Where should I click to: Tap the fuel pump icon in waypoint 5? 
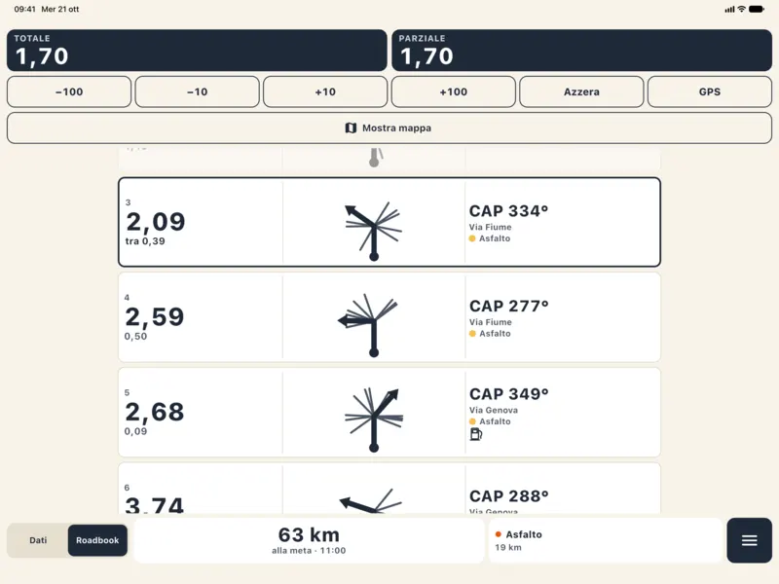coord(476,434)
